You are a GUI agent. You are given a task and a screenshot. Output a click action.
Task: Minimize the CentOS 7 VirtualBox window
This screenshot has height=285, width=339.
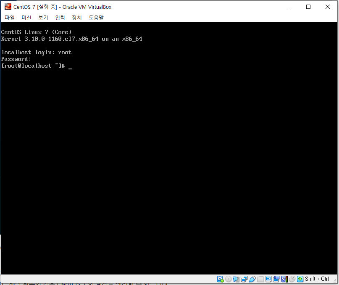(289, 7)
